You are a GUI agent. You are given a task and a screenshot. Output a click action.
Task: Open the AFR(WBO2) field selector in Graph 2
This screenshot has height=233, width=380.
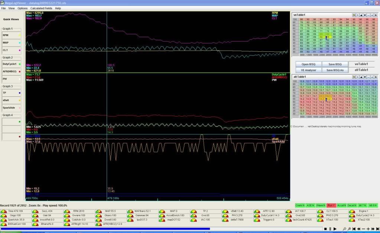[x=11, y=72]
